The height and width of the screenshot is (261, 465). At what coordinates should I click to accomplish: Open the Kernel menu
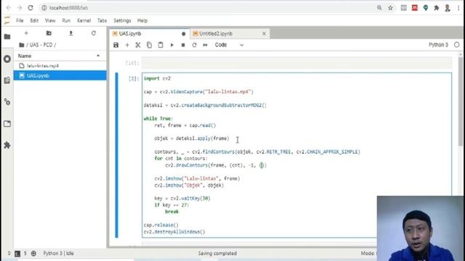click(84, 20)
